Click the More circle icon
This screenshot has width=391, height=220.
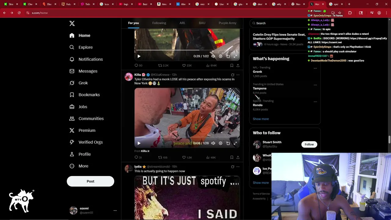(x=72, y=166)
